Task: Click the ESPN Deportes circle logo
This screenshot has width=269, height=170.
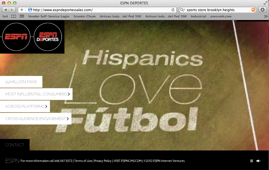Action: (x=48, y=37)
